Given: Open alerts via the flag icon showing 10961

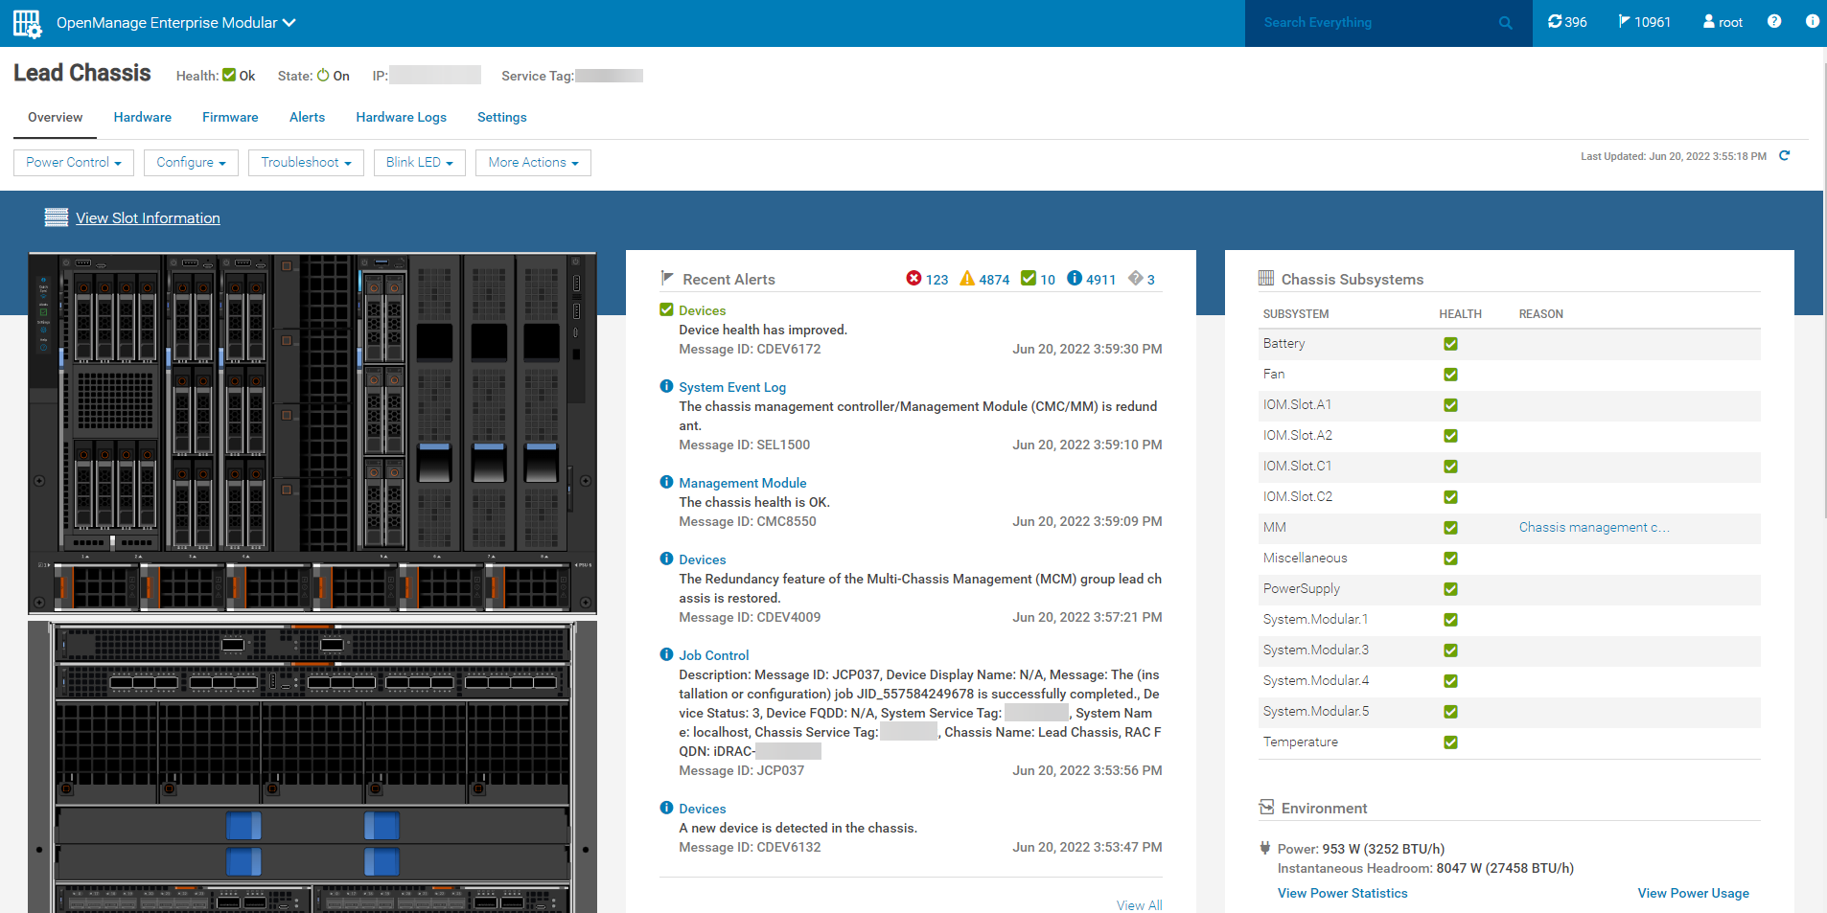Looking at the screenshot, I should coord(1624,20).
